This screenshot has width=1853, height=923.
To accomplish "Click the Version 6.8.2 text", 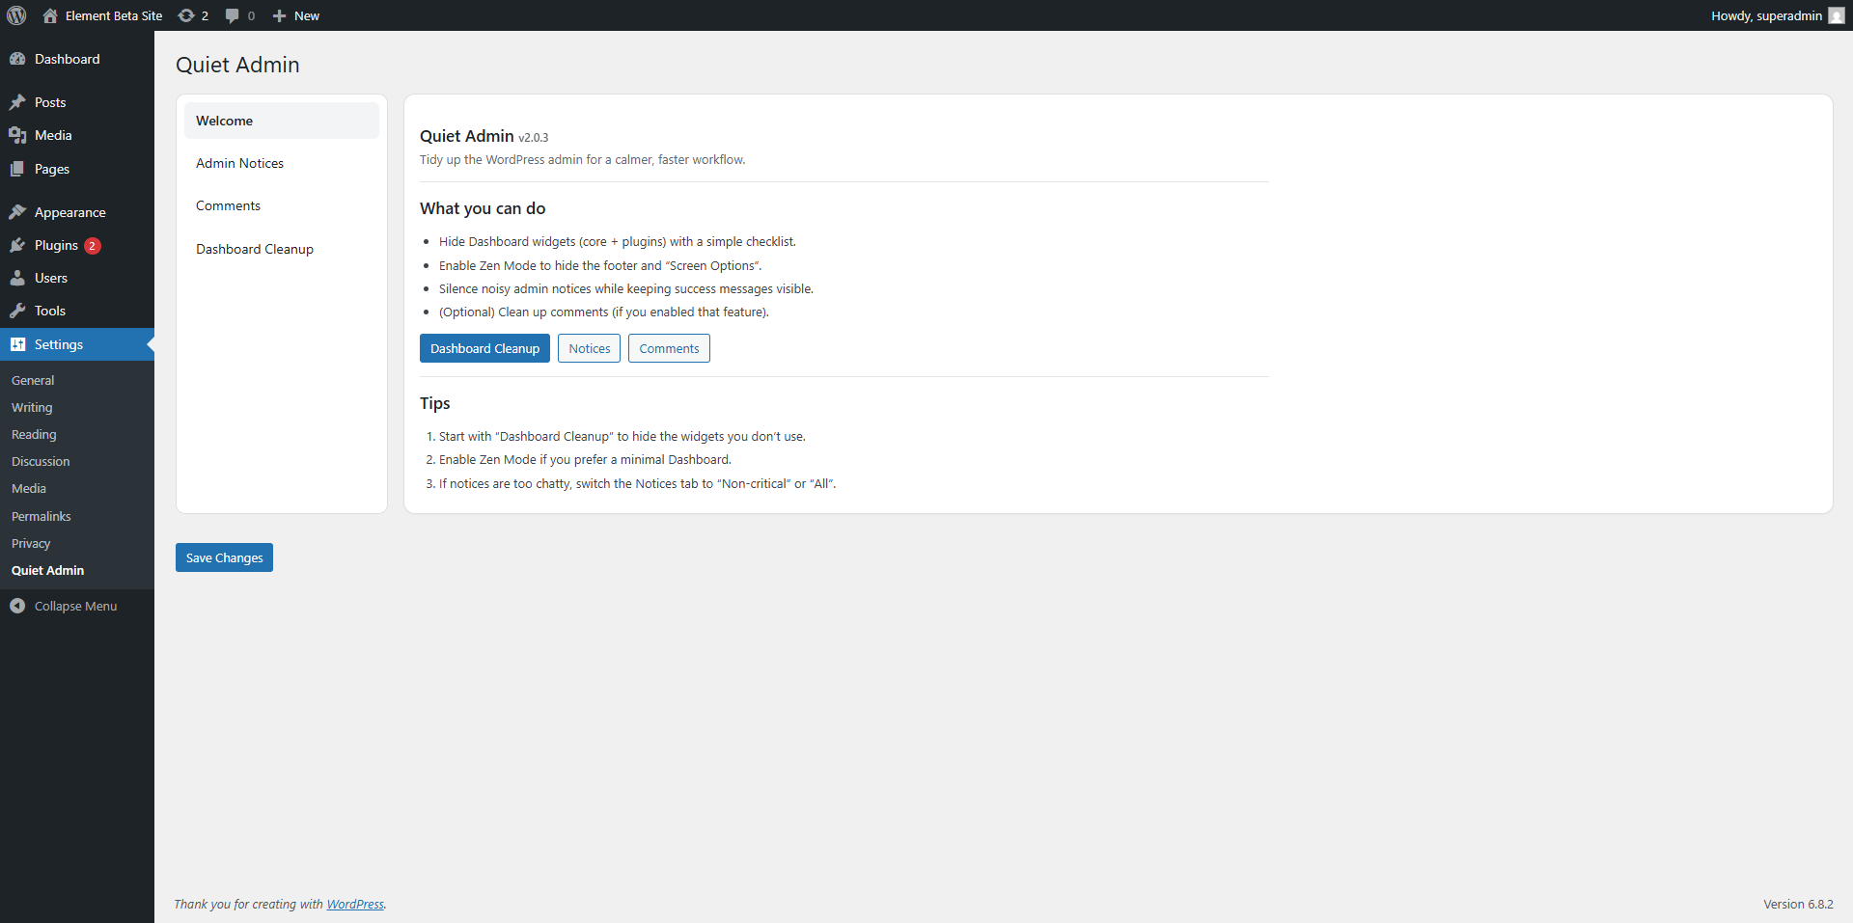I will [x=1798, y=904].
